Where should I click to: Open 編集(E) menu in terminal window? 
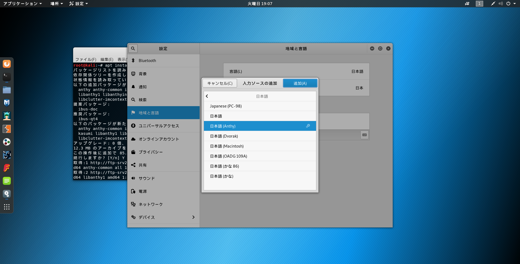coord(107,60)
